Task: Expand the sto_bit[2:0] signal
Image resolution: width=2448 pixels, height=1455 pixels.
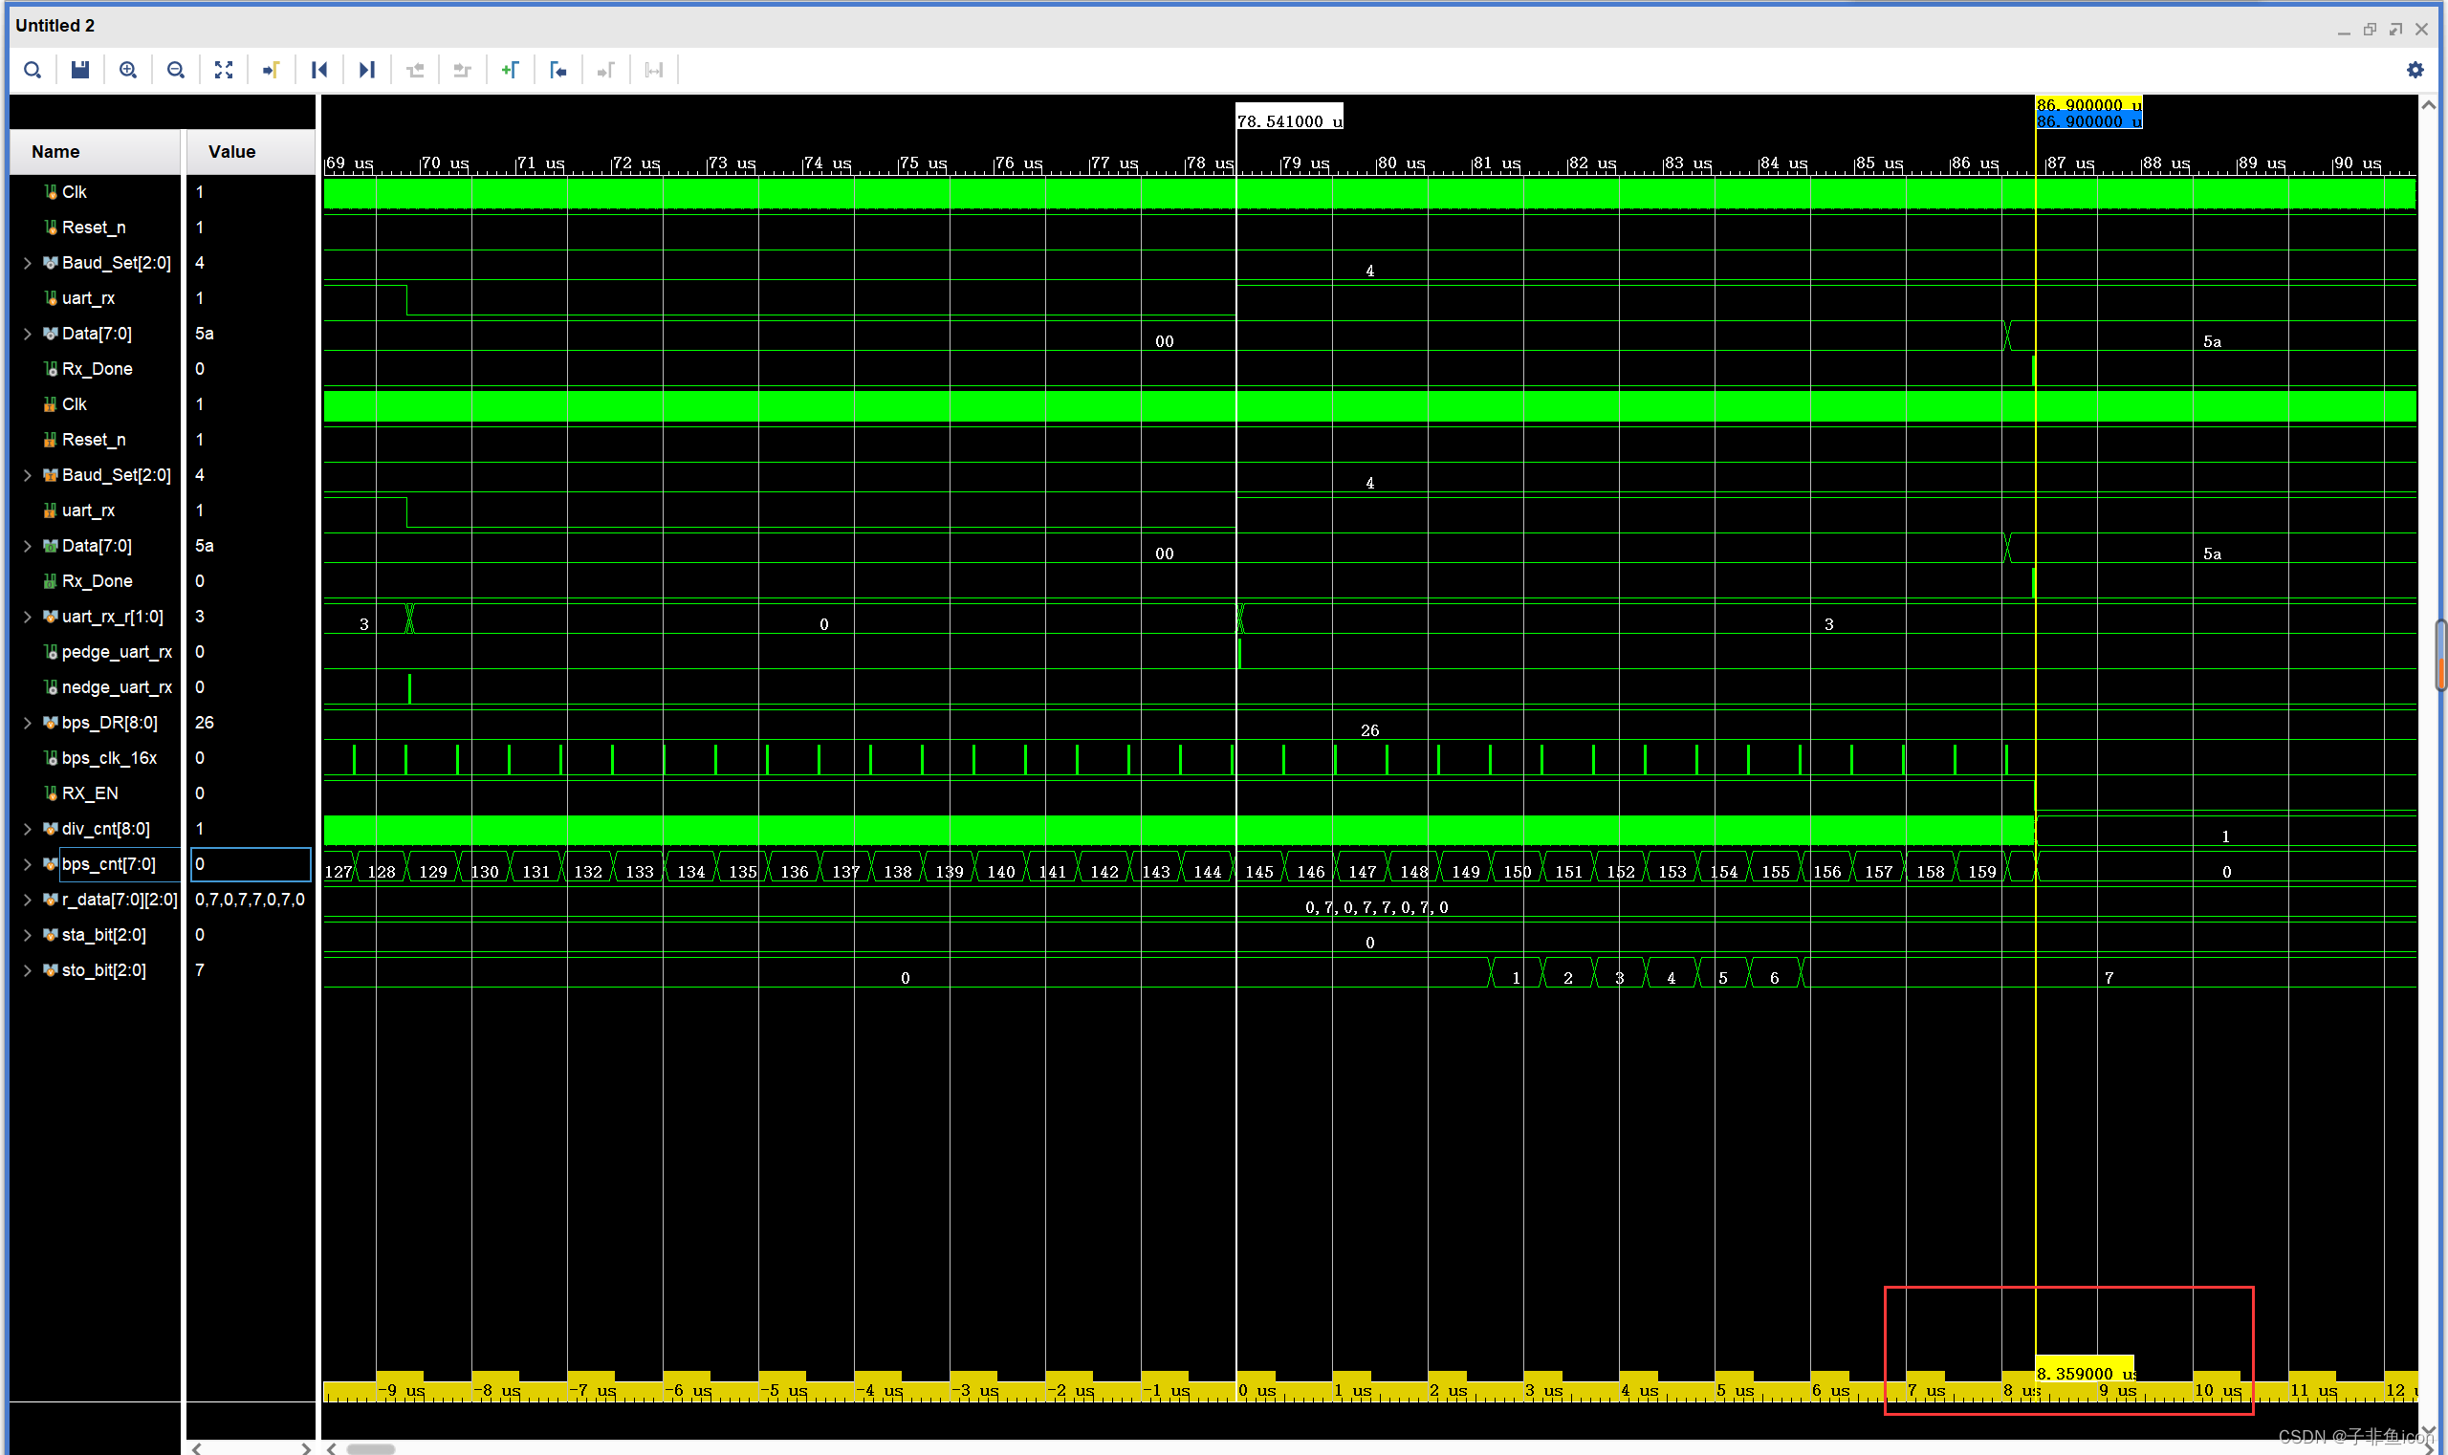Action: [28, 969]
